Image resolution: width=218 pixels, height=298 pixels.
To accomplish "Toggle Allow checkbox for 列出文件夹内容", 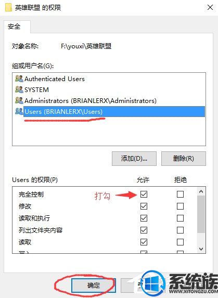I will [144, 230].
